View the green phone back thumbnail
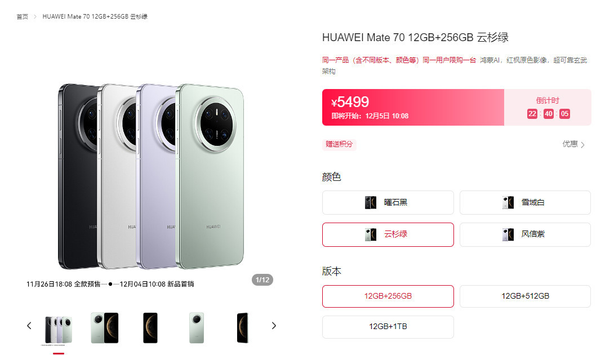614x355 pixels. (197, 328)
